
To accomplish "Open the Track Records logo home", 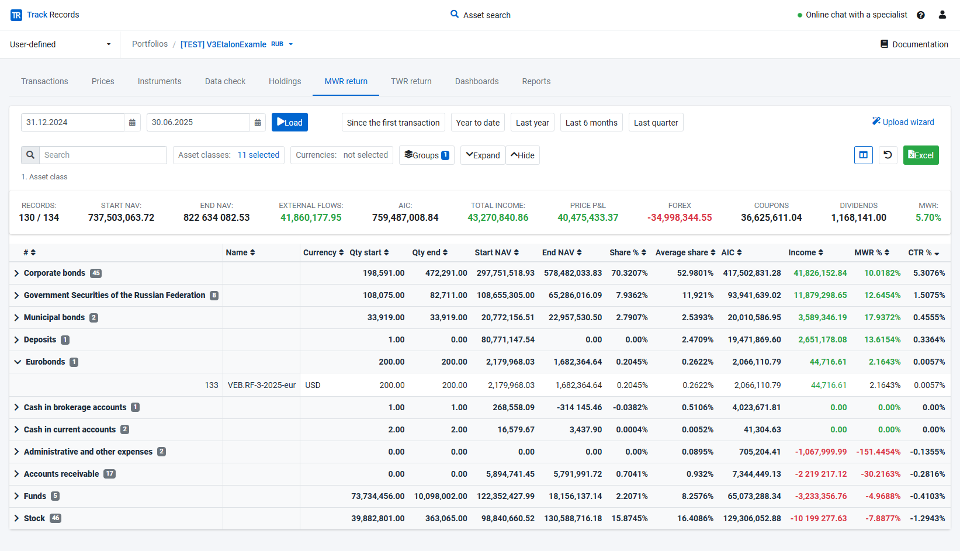I will coord(45,15).
